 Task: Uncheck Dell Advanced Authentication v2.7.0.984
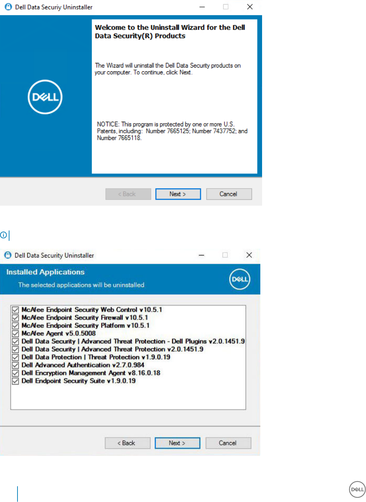point(15,365)
